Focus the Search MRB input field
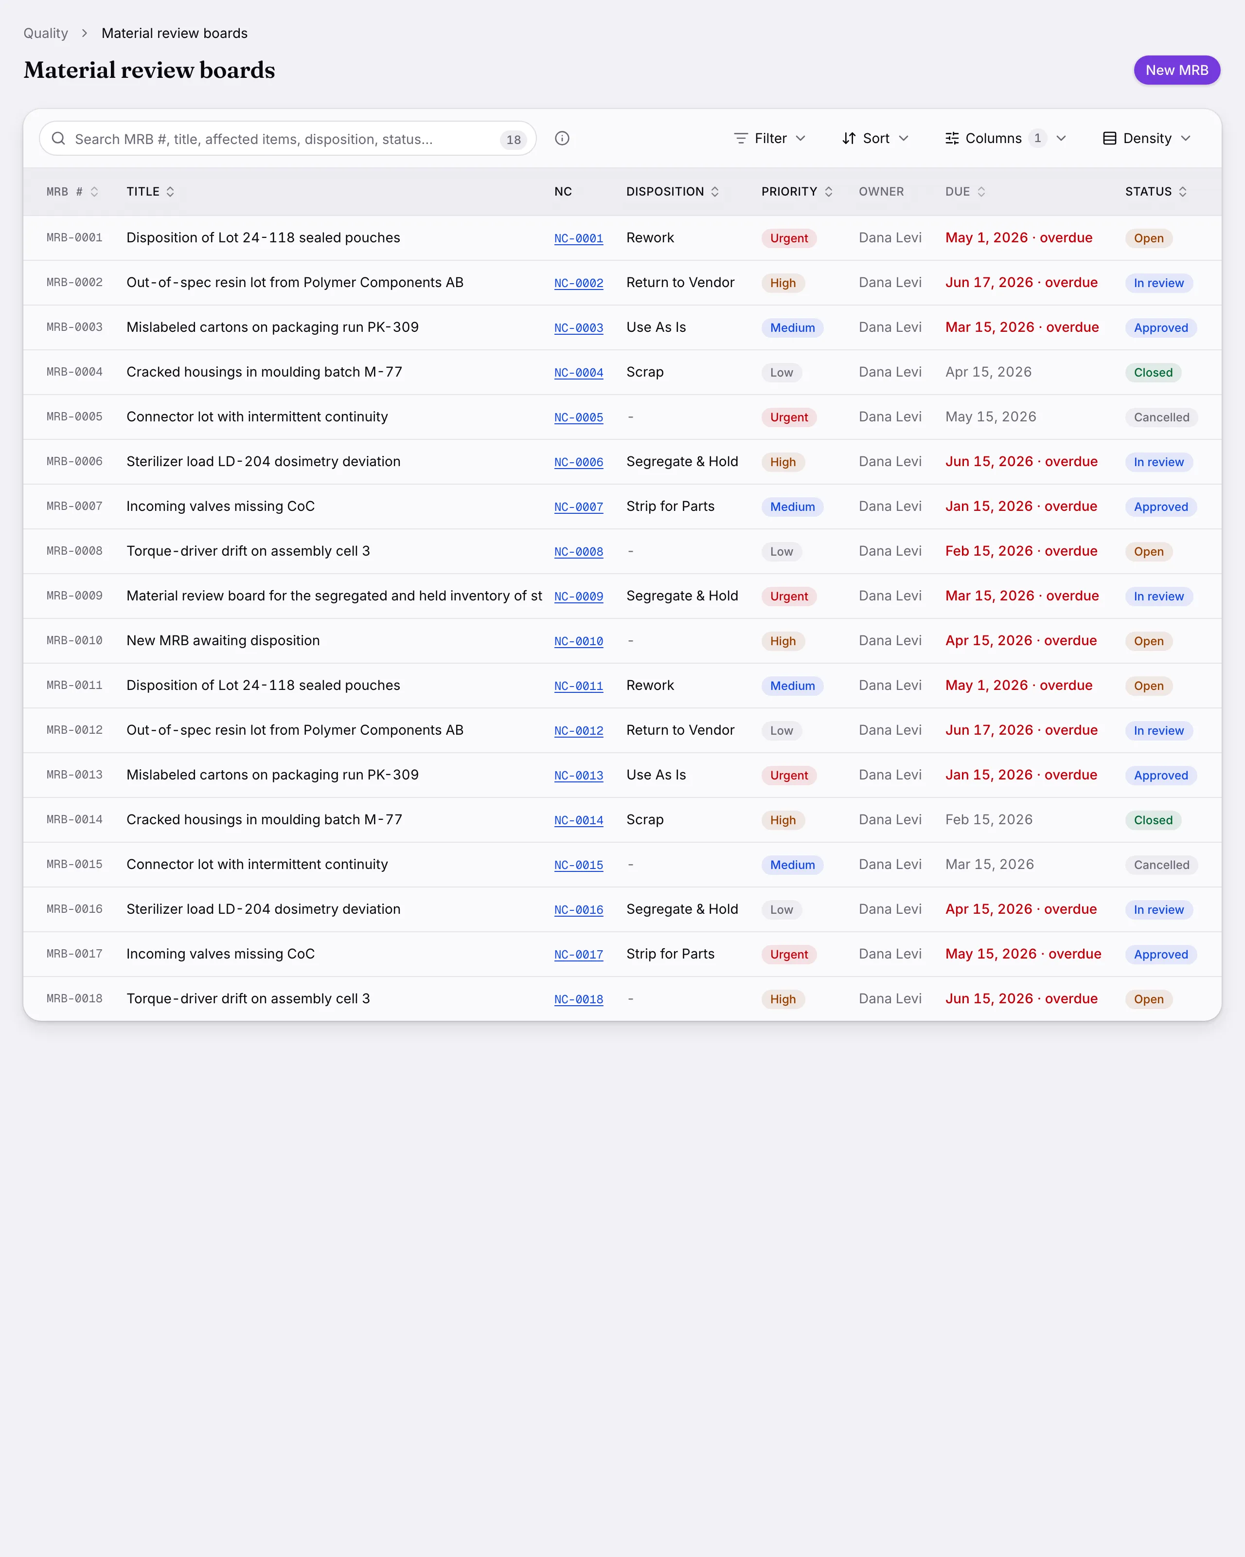Image resolution: width=1245 pixels, height=1557 pixels. pos(287,139)
